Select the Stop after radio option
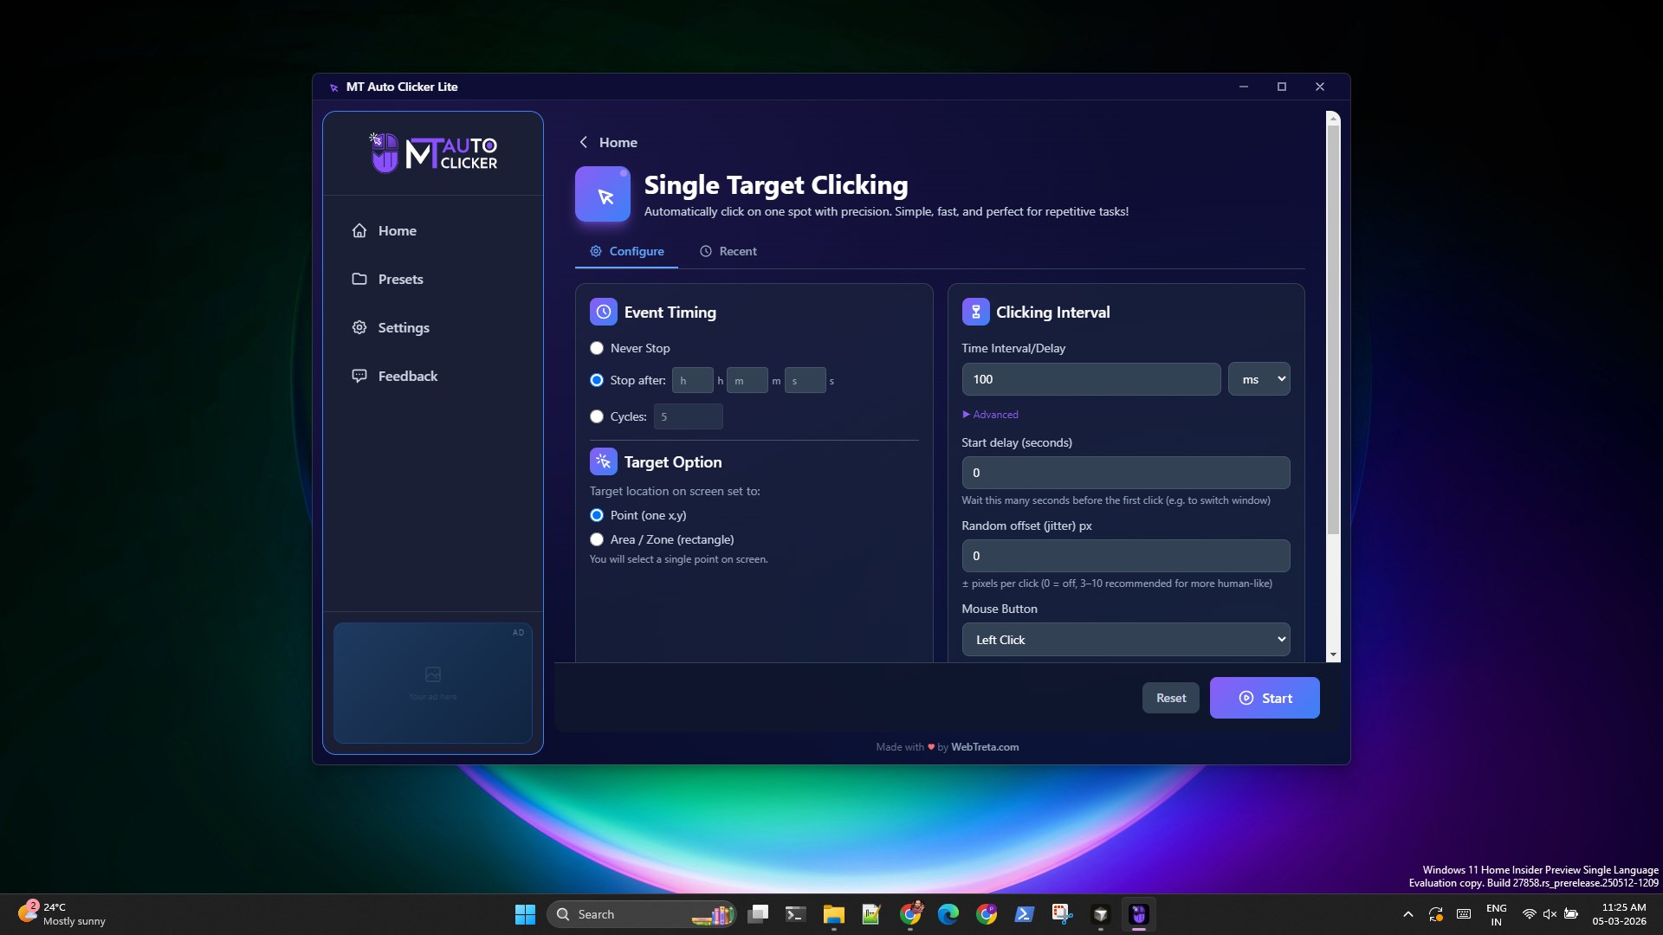The width and height of the screenshot is (1663, 935). click(597, 380)
